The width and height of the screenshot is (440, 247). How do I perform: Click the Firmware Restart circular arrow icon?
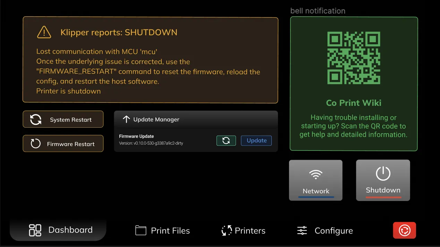pos(36,144)
